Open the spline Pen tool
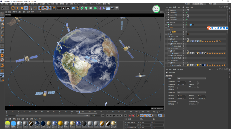The height and width of the screenshot is (129, 231). [x=77, y=8]
